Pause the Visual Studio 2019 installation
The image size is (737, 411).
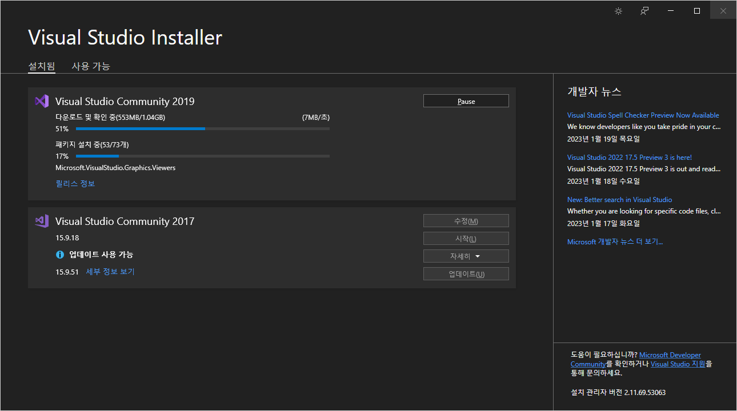click(466, 101)
